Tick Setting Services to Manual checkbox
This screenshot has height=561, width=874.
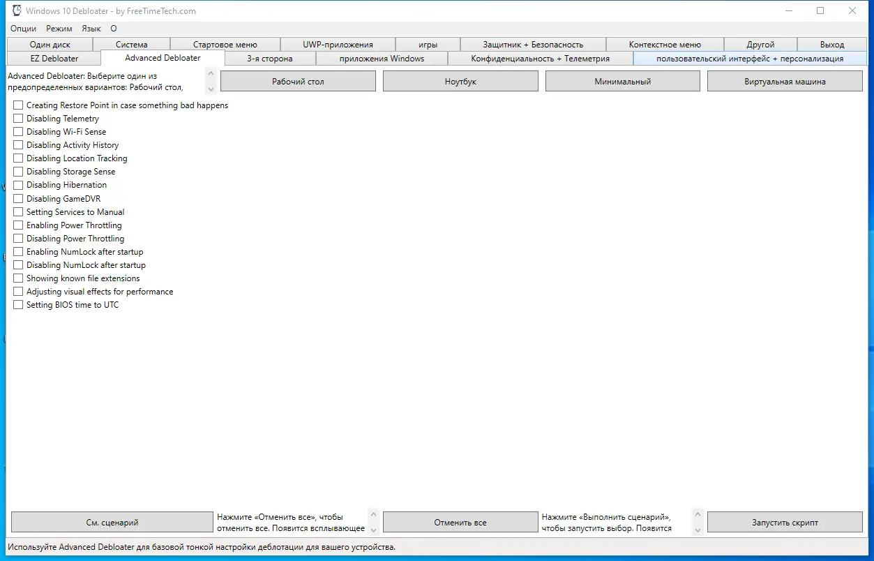pos(18,212)
